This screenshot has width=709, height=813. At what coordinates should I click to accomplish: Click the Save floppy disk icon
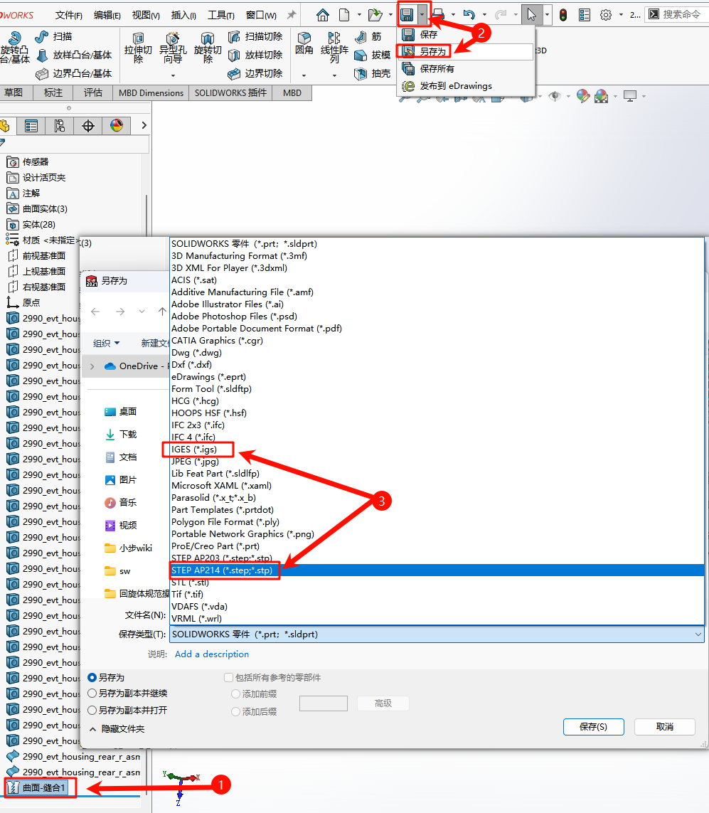pyautogui.click(x=407, y=15)
